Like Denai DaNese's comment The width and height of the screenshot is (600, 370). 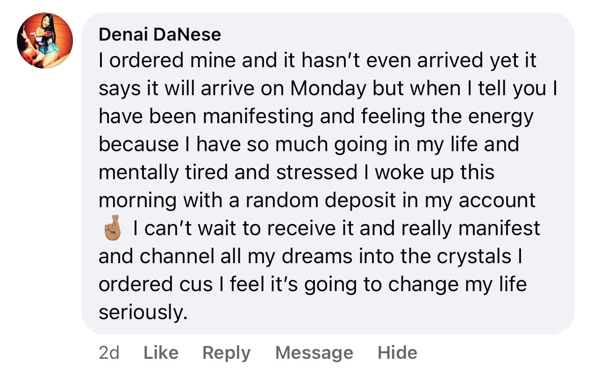(161, 353)
